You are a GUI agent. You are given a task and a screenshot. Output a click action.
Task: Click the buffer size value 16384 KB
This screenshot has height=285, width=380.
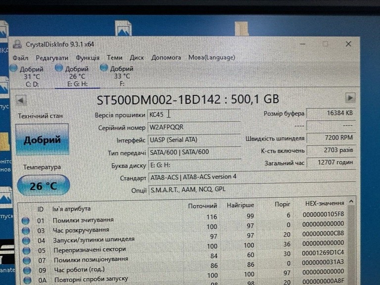tap(331, 113)
